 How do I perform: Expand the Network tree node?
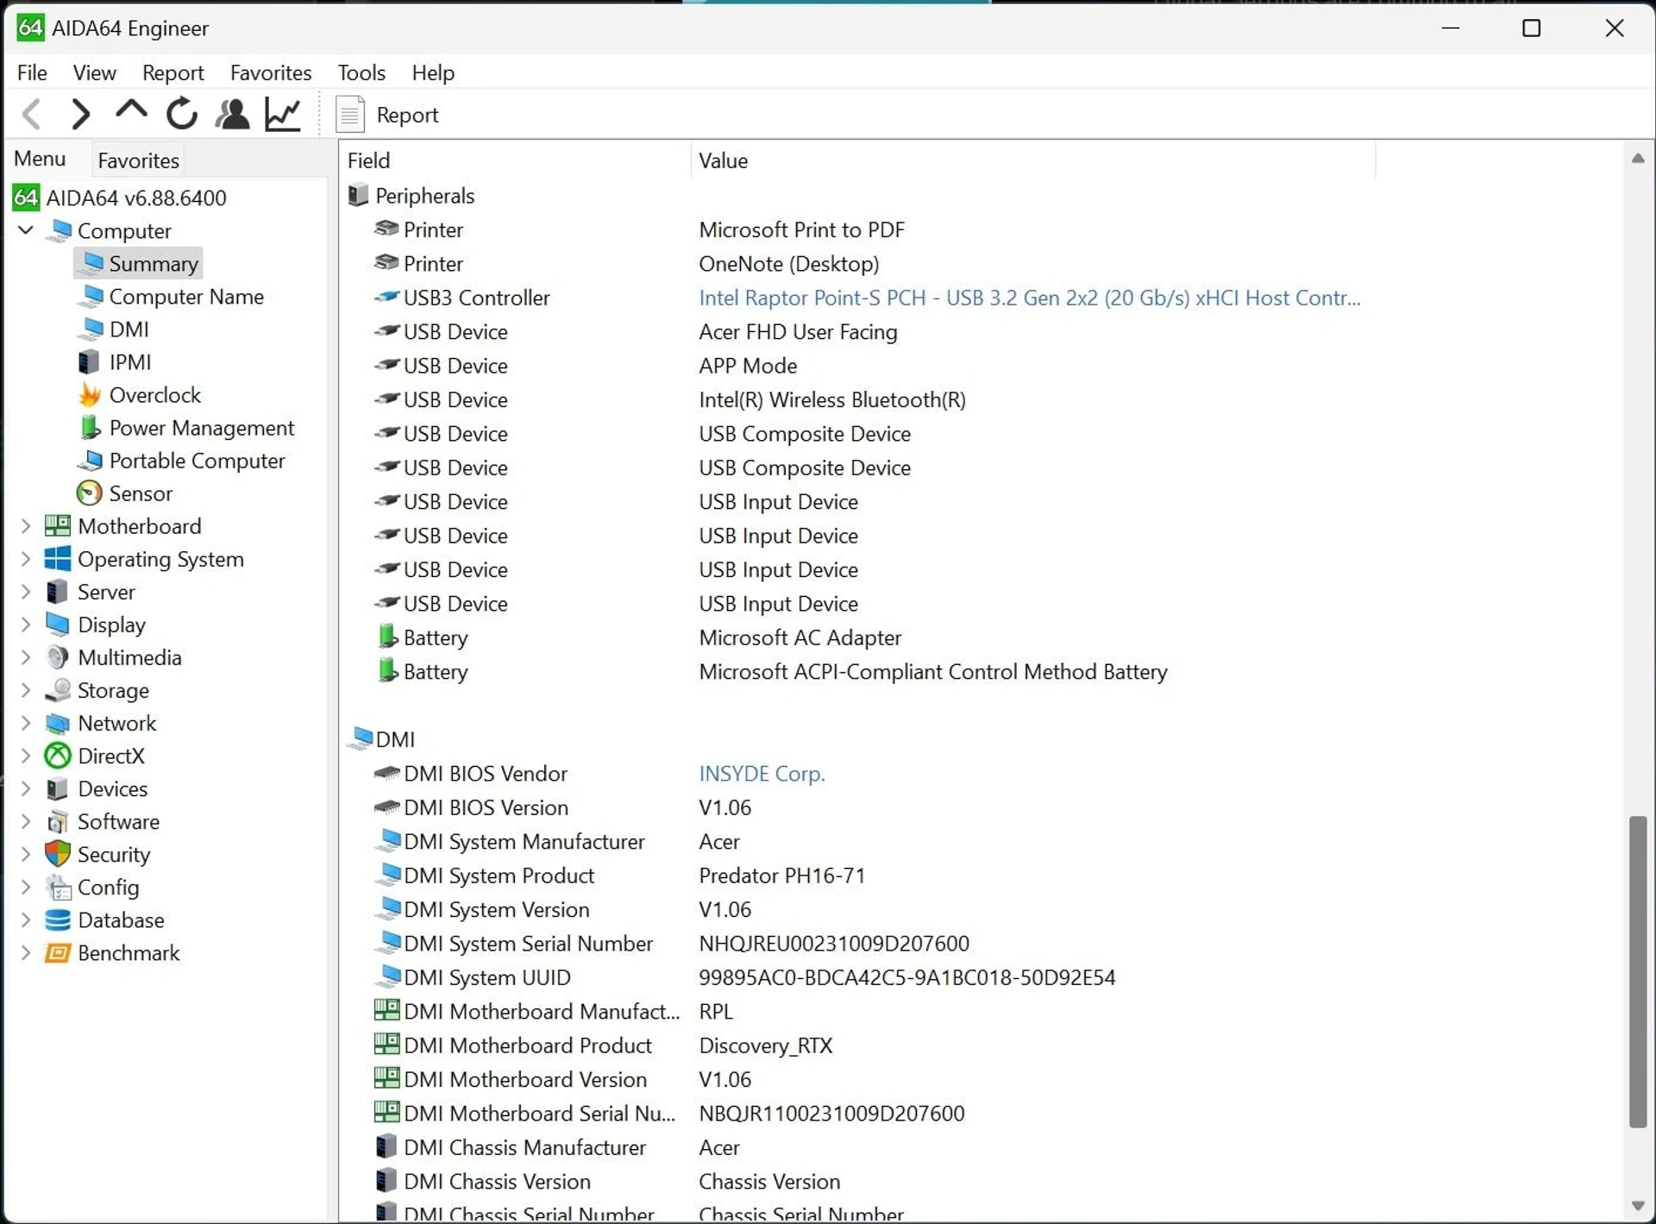26,723
